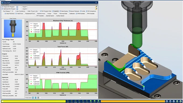Enable the FPR Feedrate chart

86,14
